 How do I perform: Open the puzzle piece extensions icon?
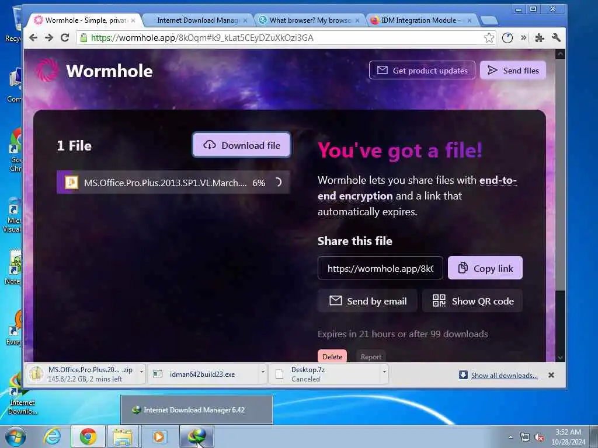pyautogui.click(x=539, y=38)
